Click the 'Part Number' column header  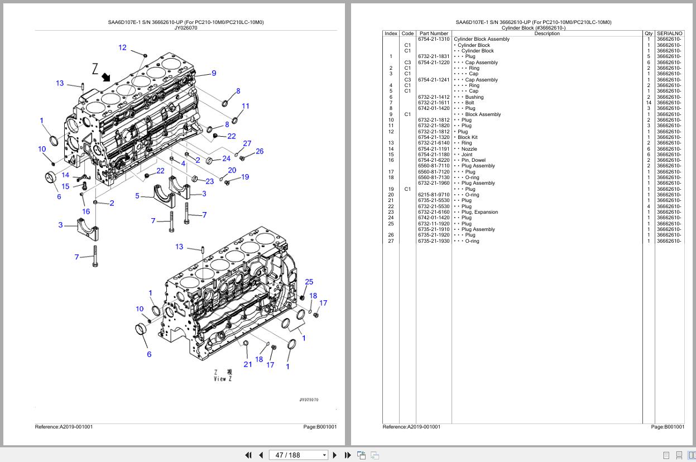click(434, 33)
